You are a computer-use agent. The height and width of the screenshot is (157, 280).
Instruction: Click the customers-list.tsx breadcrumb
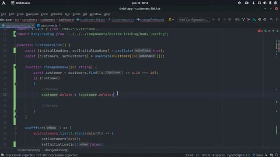tap(91, 20)
